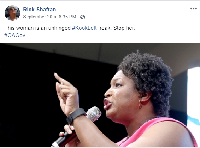Click the microphone head in the photo
The width and height of the screenshot is (200, 148).
coord(94,114)
